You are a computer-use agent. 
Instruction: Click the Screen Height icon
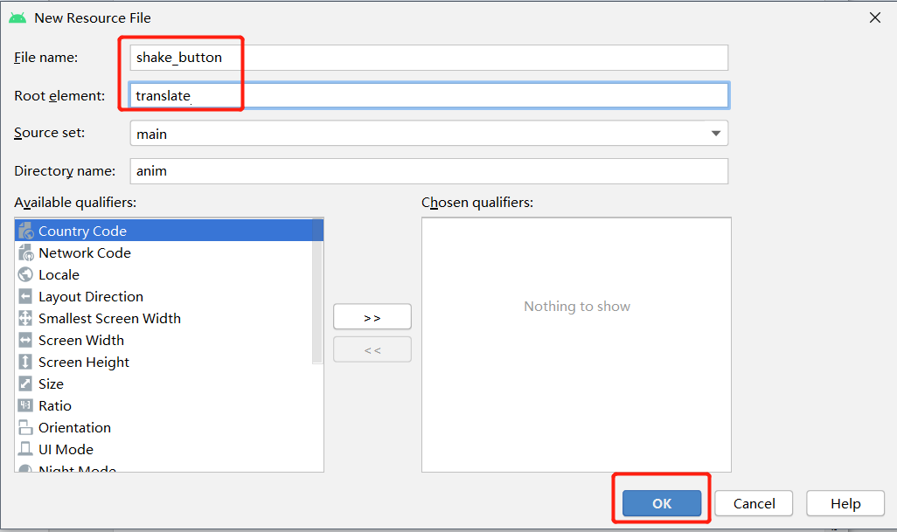pos(25,362)
